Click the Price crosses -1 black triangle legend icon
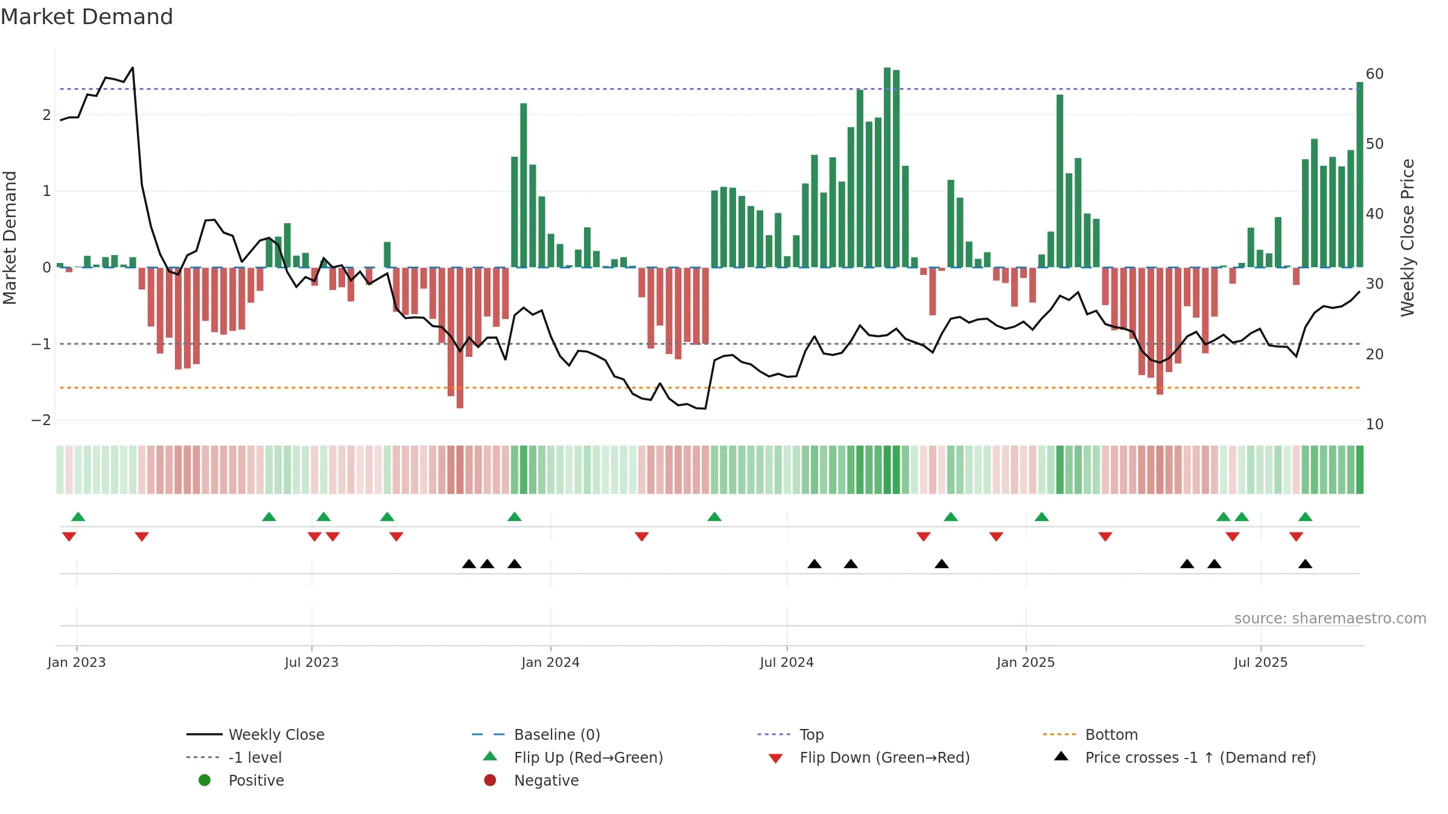Screen dimensions: 1448x814 1061,756
